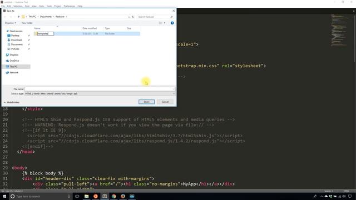The height and width of the screenshot is (200, 356).
Task: Open the Help menu in Sublime Text
Action: click(80, 6)
